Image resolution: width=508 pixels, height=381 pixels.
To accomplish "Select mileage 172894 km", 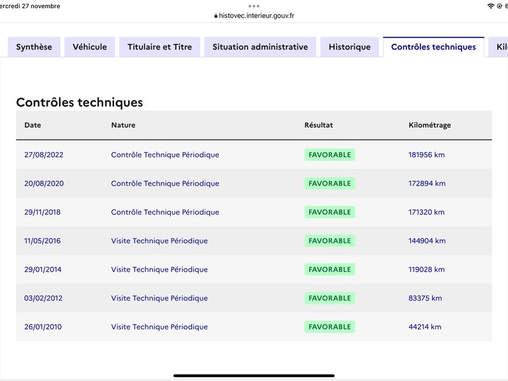I will pos(427,184).
